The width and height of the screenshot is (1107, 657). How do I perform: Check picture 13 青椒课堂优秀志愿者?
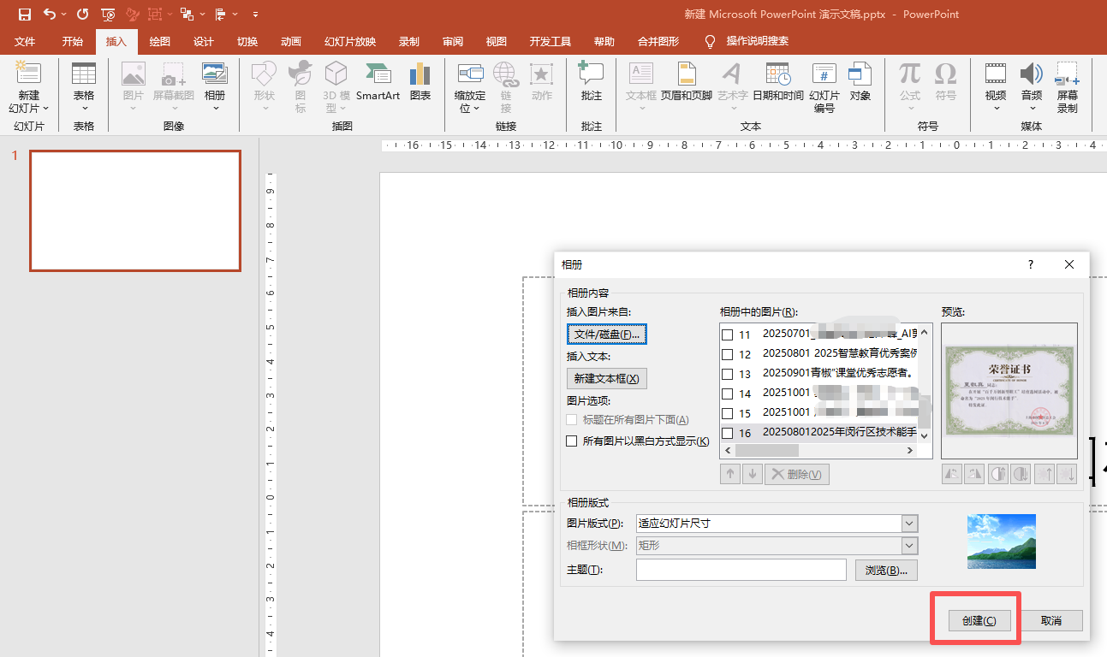point(727,374)
